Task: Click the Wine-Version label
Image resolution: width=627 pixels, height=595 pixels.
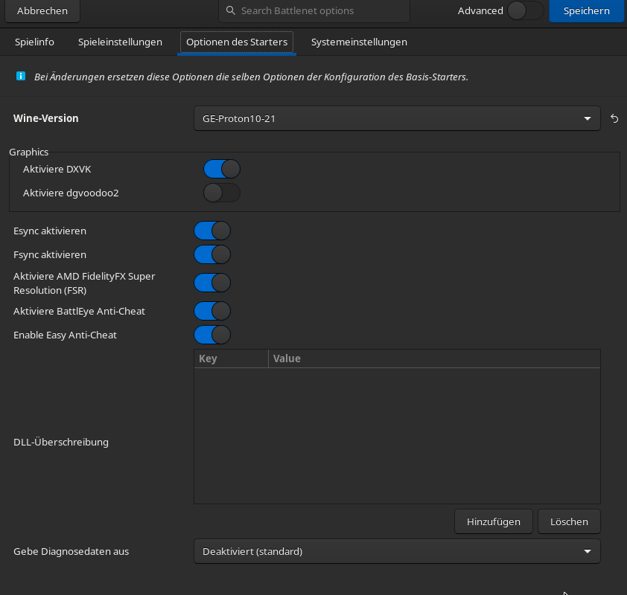Action: pyautogui.click(x=46, y=118)
